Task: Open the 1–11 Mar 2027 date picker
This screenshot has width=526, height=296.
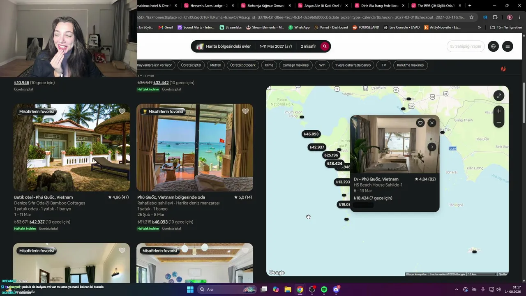Action: [x=276, y=46]
